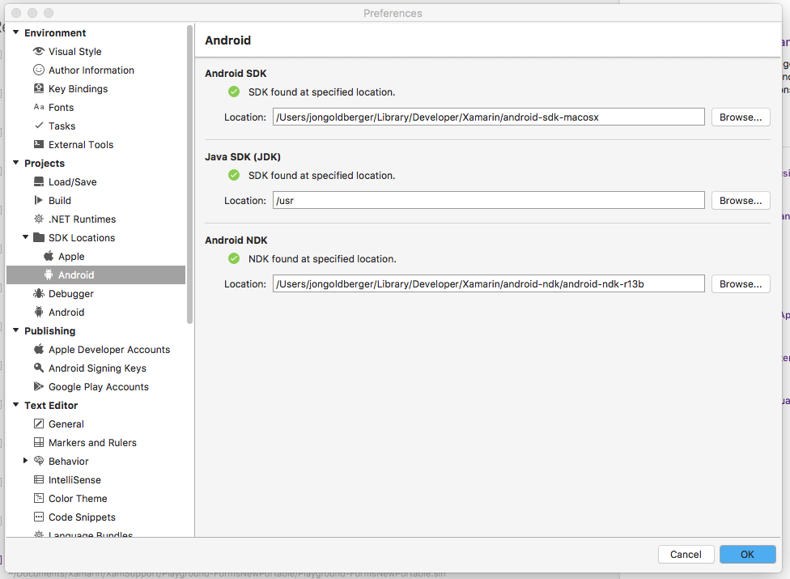Click the Android robot icon in selected row
790x579 pixels.
tap(49, 275)
